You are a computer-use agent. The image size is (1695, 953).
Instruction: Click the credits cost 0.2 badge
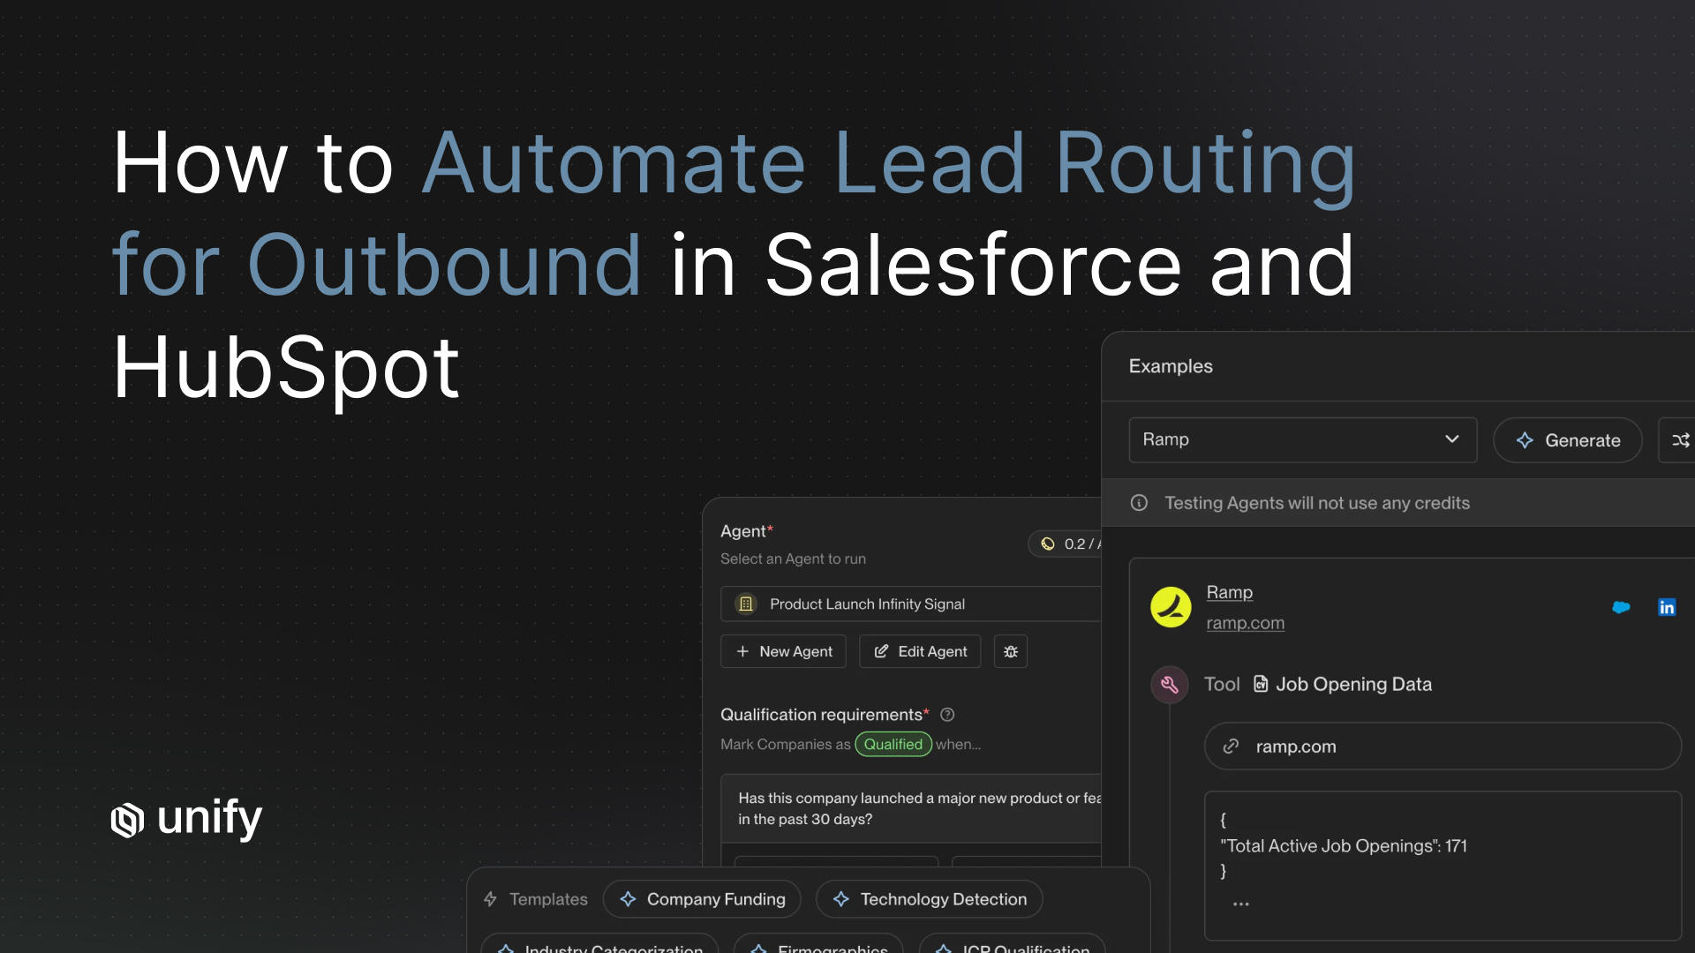pos(1065,544)
